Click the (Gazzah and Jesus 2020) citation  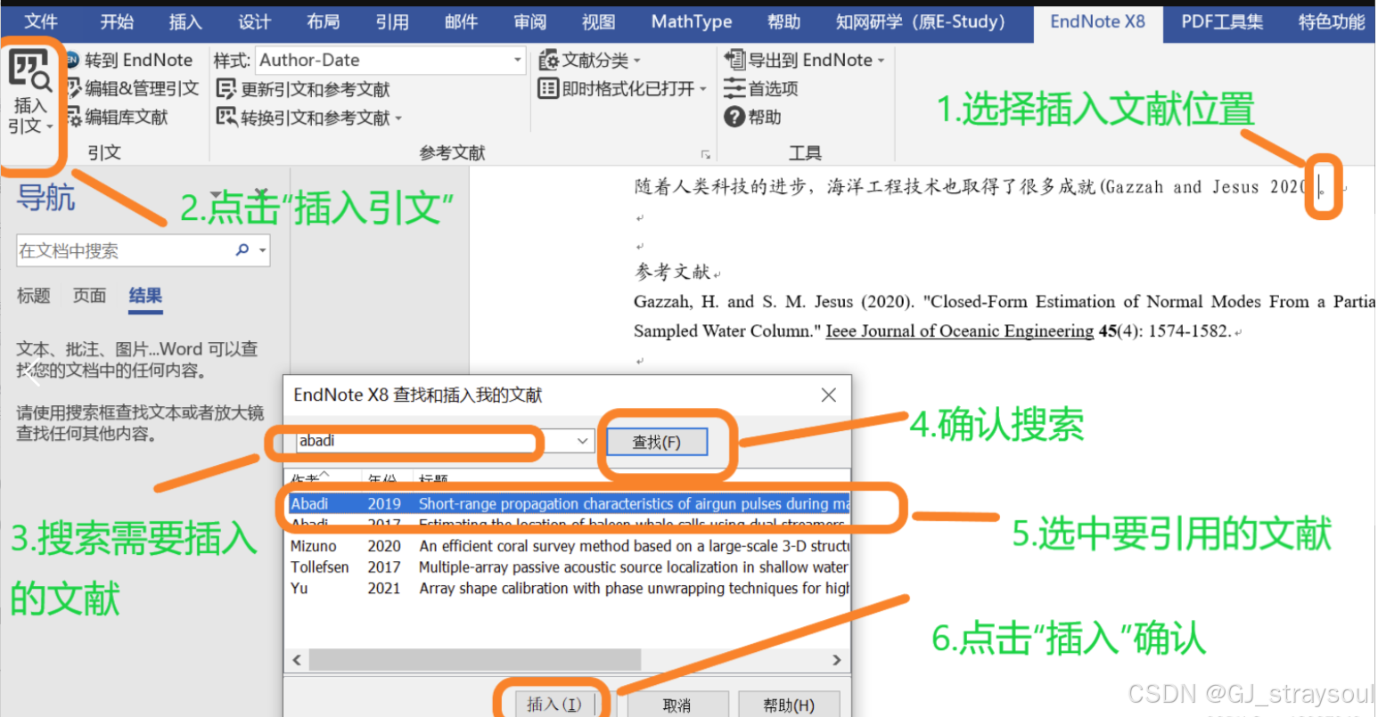(x=1208, y=187)
